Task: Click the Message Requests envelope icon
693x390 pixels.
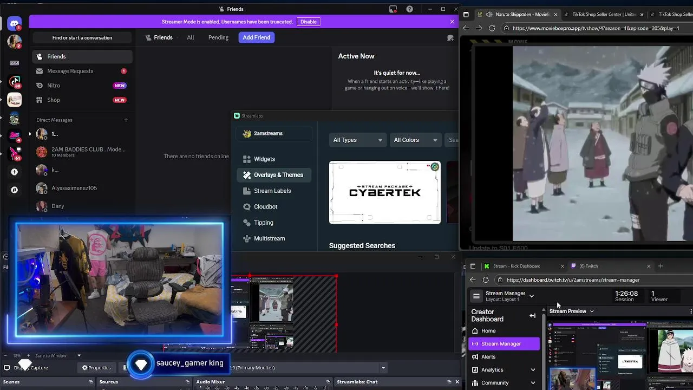Action: coord(40,71)
